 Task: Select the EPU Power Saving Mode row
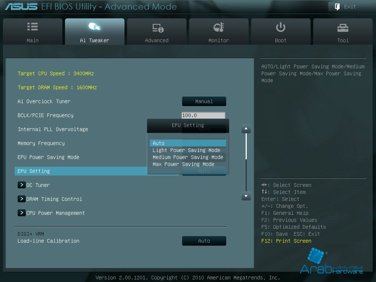click(48, 157)
